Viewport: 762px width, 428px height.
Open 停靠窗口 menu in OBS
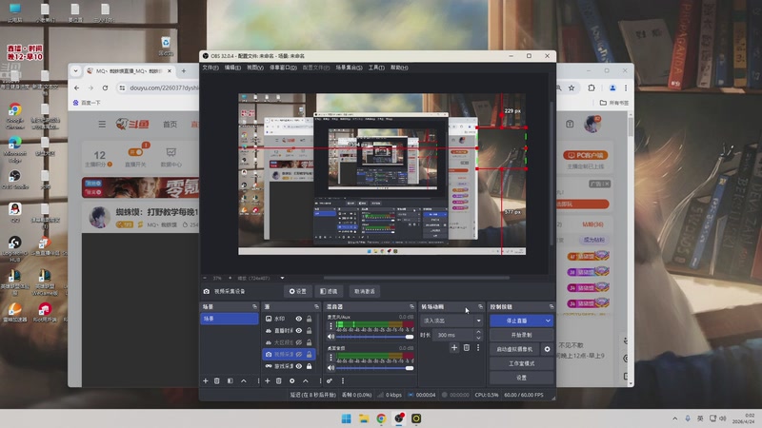coord(283,68)
